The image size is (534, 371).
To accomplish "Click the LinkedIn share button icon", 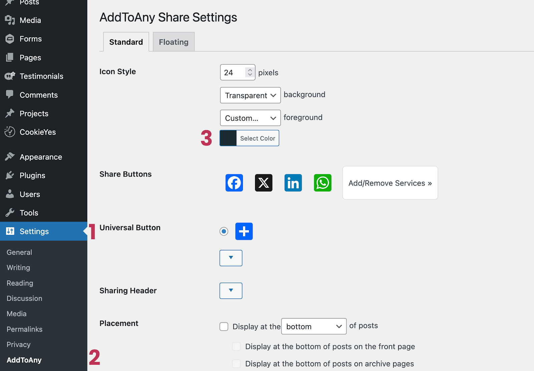I will point(293,183).
